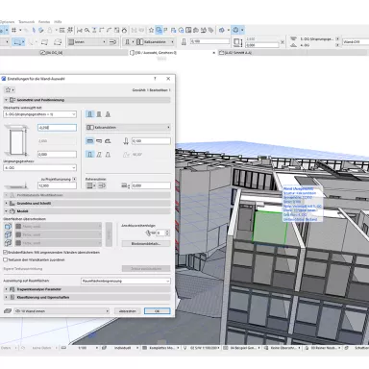Screen dimensions: 369x369
Task: Click the Abbrechen button
Action: point(127,311)
